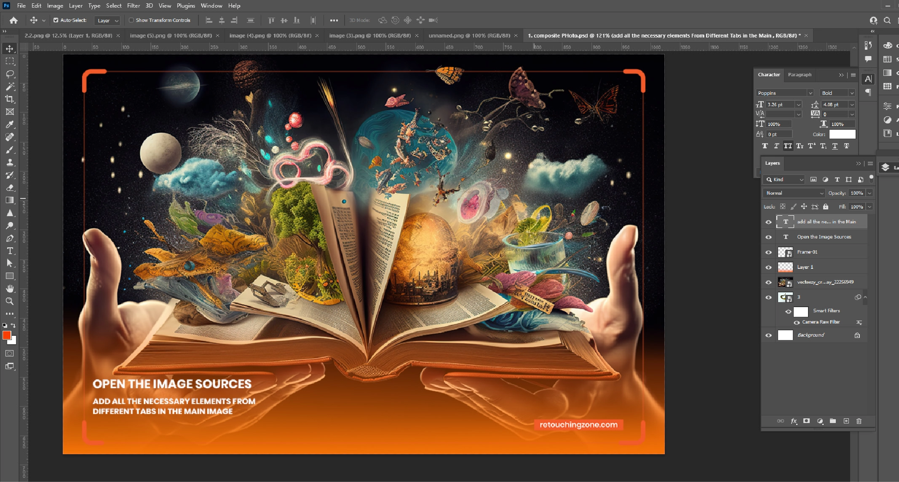The image size is (899, 482).
Task: Open the Image menu
Action: (55, 5)
